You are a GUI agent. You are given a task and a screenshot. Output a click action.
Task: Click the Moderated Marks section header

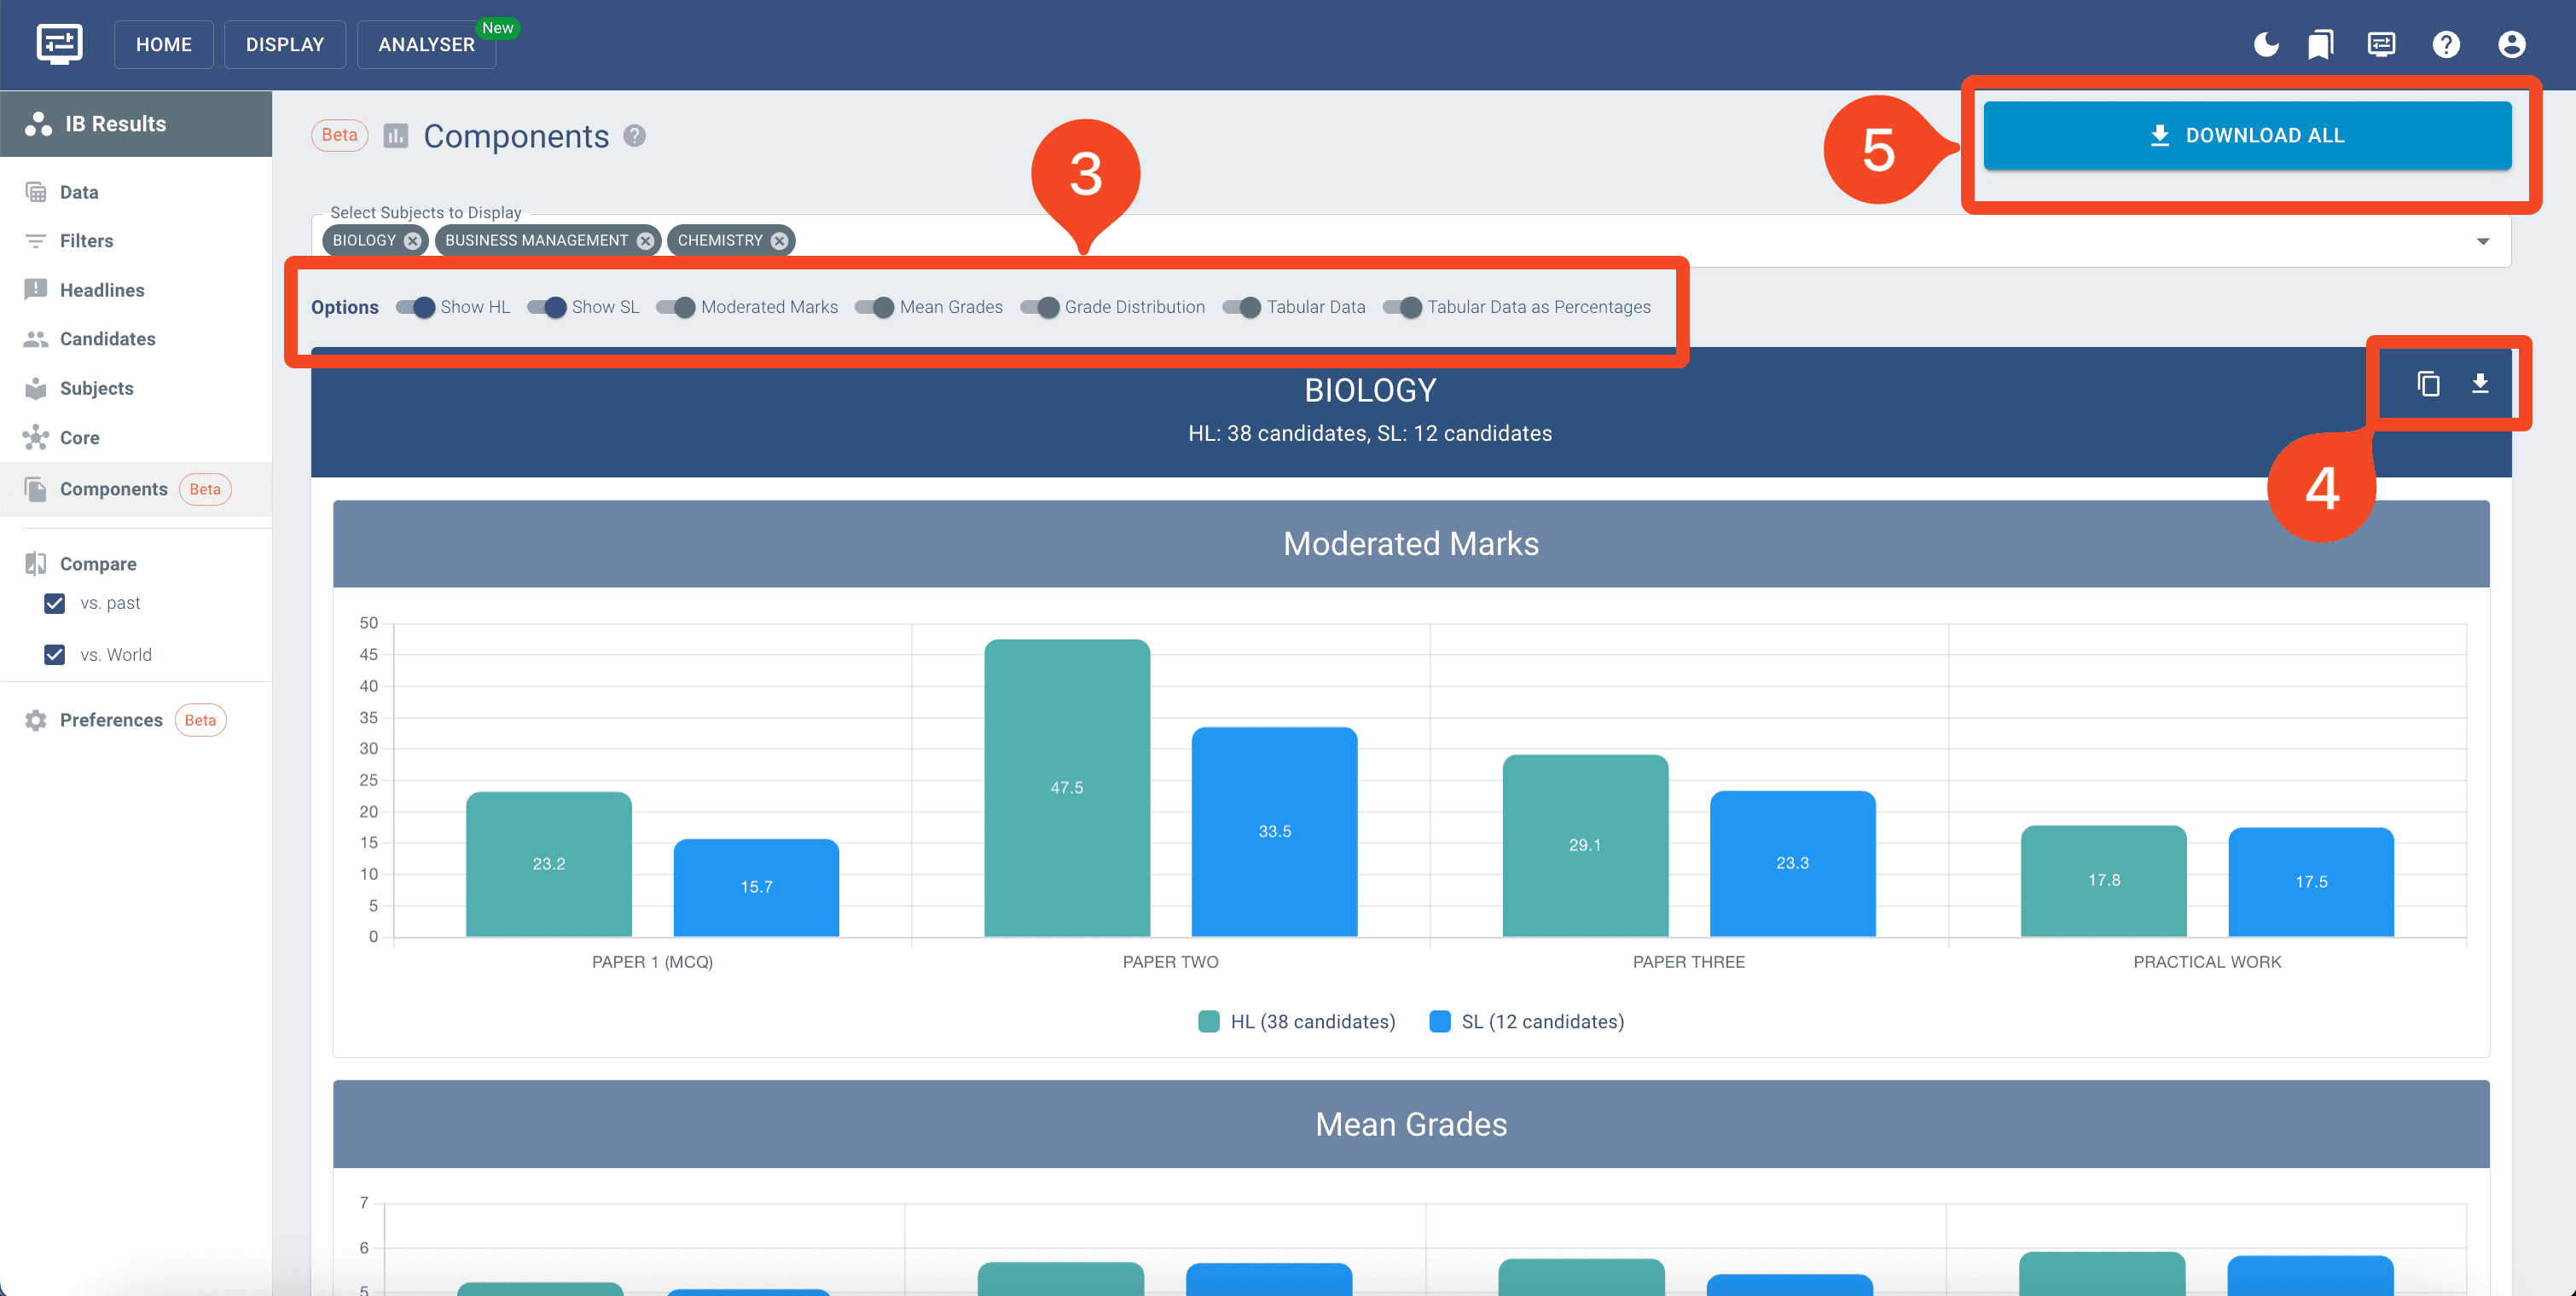pyautogui.click(x=1411, y=544)
